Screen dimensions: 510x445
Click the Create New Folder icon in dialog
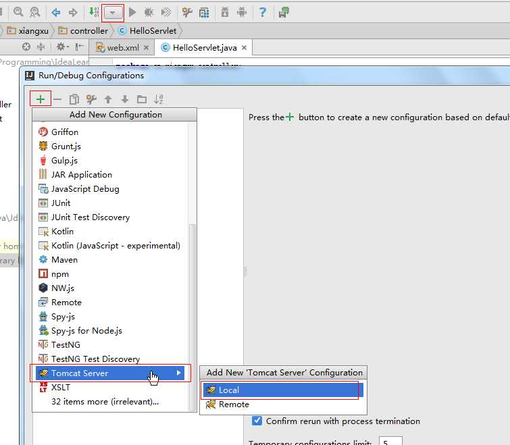142,99
